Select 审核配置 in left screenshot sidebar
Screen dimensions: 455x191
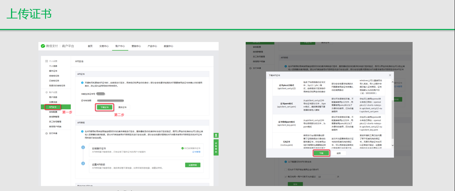click(53, 112)
